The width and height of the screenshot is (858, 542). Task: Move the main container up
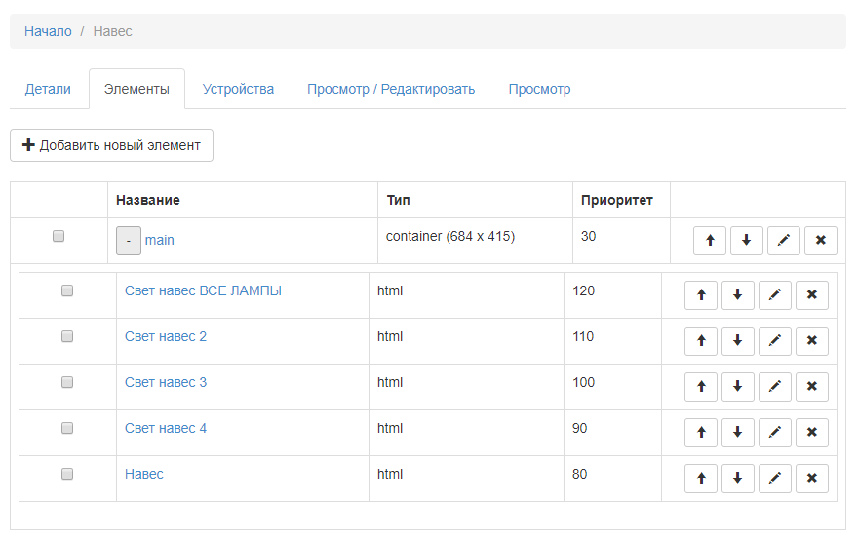(x=709, y=241)
